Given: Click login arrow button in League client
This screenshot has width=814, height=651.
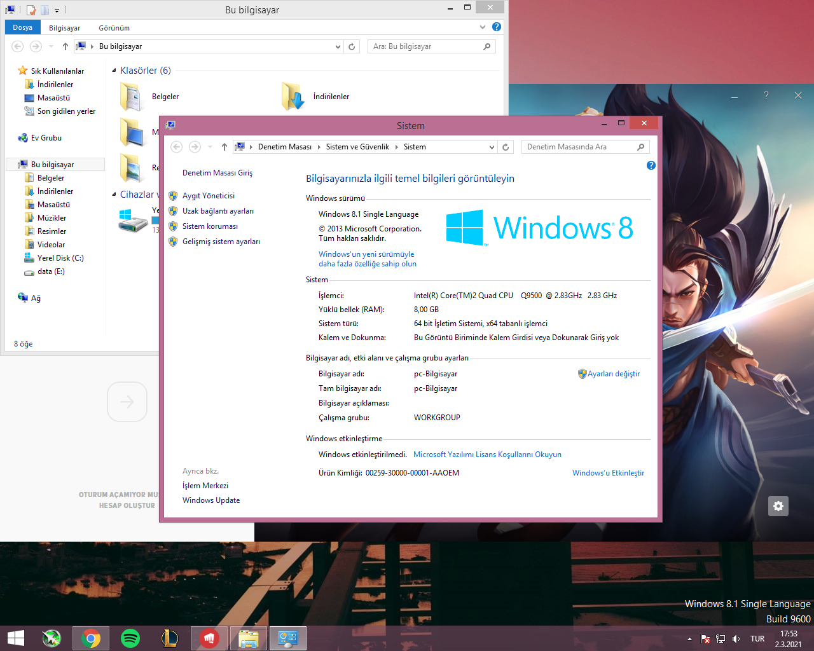Looking at the screenshot, I should [127, 402].
